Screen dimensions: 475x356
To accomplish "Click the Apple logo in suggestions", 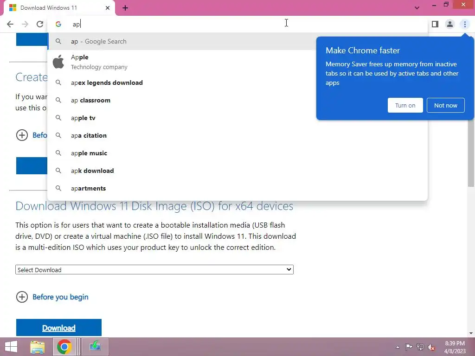I will pyautogui.click(x=58, y=62).
